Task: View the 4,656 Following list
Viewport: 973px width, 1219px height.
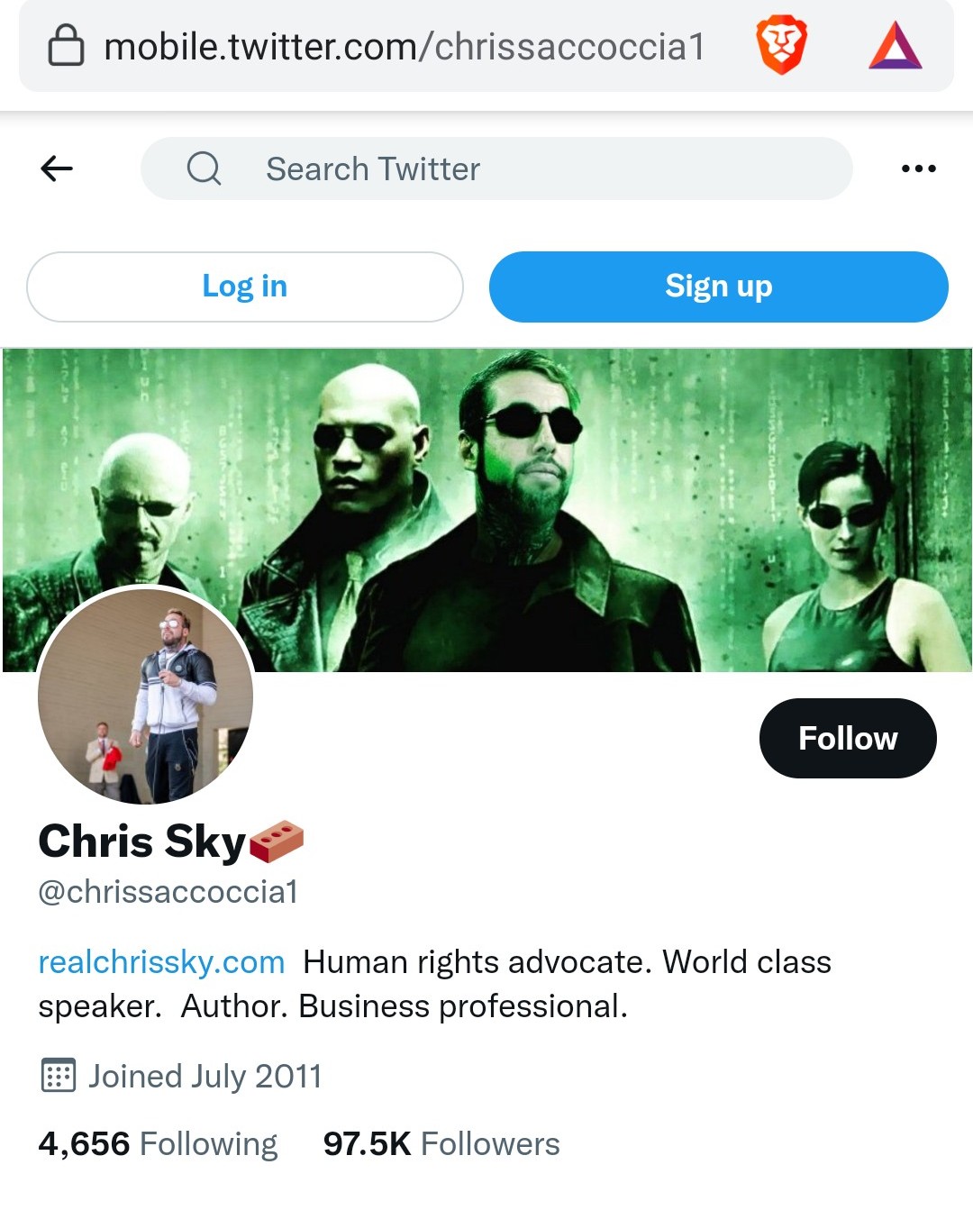Action: (x=158, y=1144)
